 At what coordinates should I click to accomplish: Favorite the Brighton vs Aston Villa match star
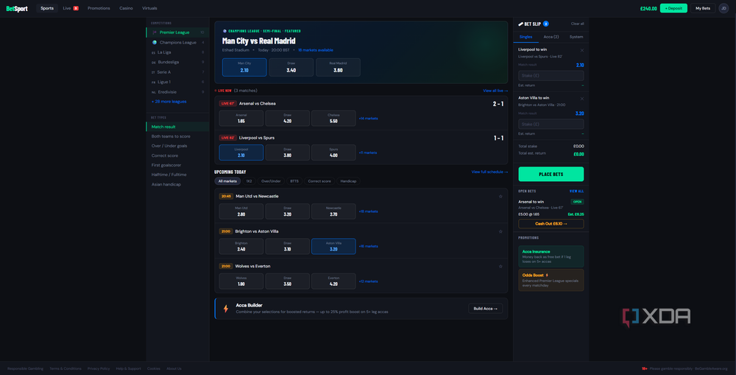point(500,231)
